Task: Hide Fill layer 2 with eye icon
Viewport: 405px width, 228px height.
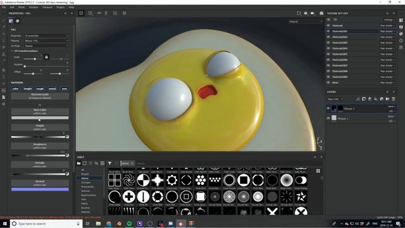Action: (x=328, y=108)
